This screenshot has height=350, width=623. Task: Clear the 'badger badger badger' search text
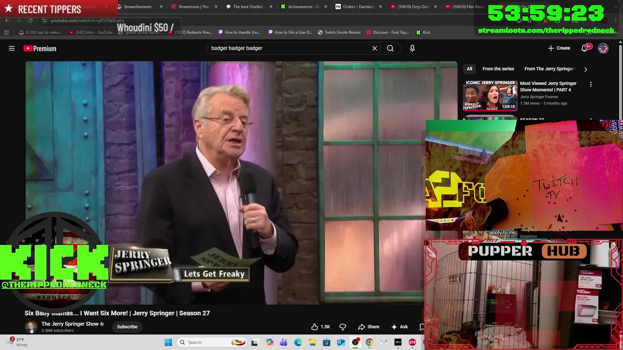[375, 48]
